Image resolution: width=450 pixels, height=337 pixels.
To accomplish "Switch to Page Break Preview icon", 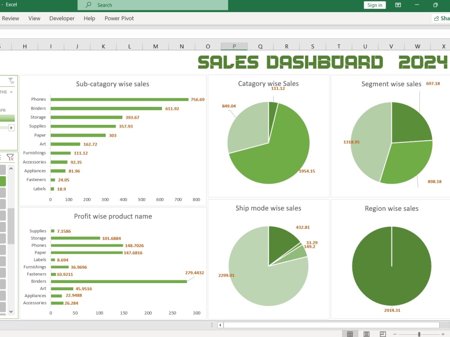I will [383, 334].
